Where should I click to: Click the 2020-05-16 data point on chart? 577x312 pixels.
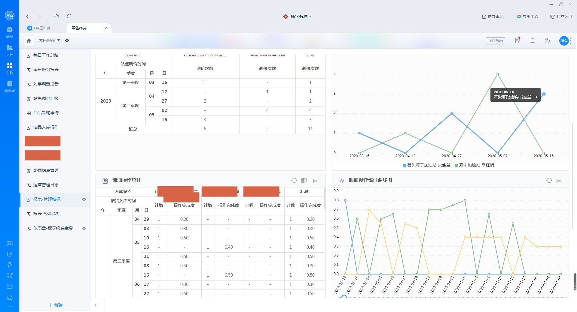[543, 94]
